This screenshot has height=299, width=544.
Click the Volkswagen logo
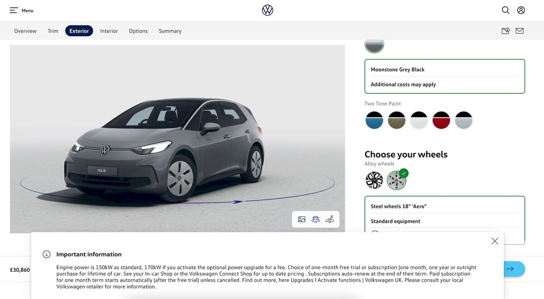267,10
